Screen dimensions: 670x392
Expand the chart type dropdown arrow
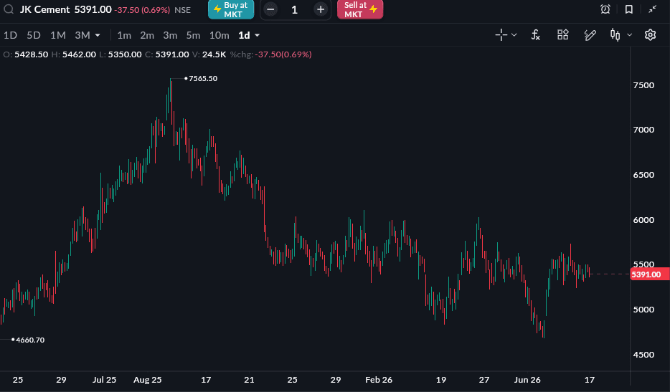[629, 35]
